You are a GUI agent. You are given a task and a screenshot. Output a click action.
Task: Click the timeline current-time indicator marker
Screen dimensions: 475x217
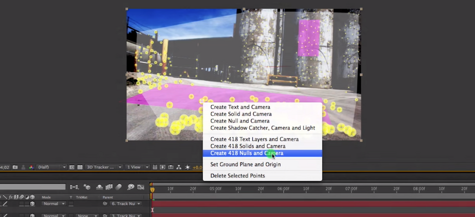(152, 189)
